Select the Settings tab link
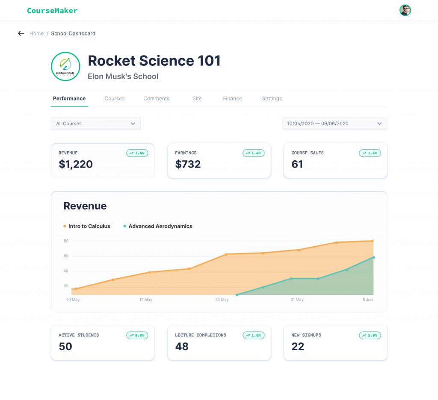The height and width of the screenshot is (400, 438). point(272,98)
